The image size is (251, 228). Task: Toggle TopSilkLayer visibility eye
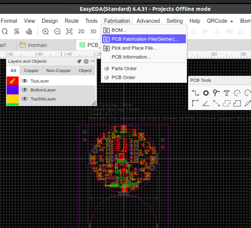click(x=25, y=99)
